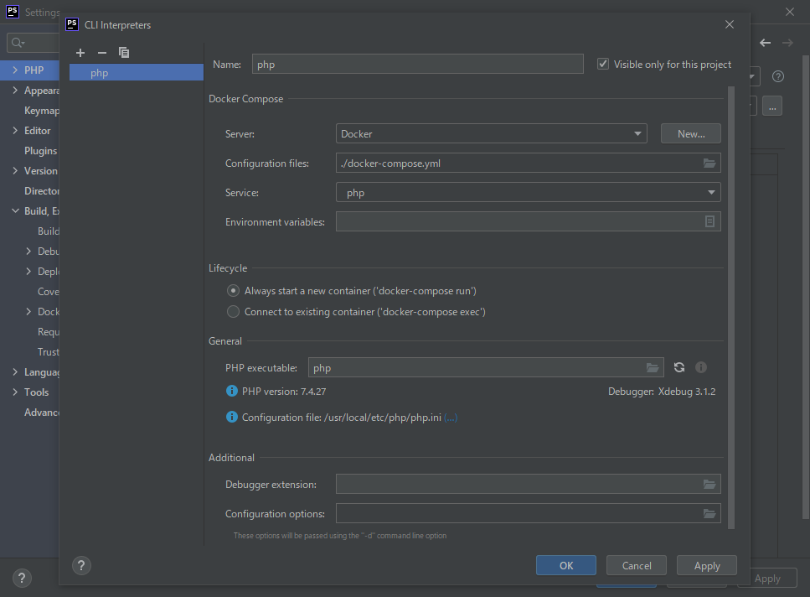Select Always start a new container option
Image resolution: width=810 pixels, height=597 pixels.
(234, 291)
